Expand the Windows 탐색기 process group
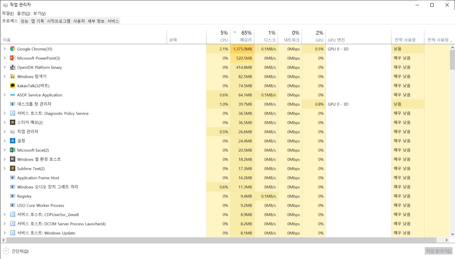Viewport: 455px width, 259px height. [x=5, y=76]
